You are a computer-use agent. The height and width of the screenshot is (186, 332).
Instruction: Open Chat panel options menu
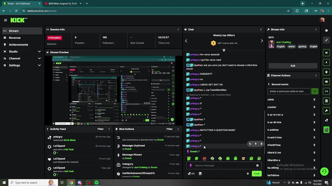click(261, 29)
